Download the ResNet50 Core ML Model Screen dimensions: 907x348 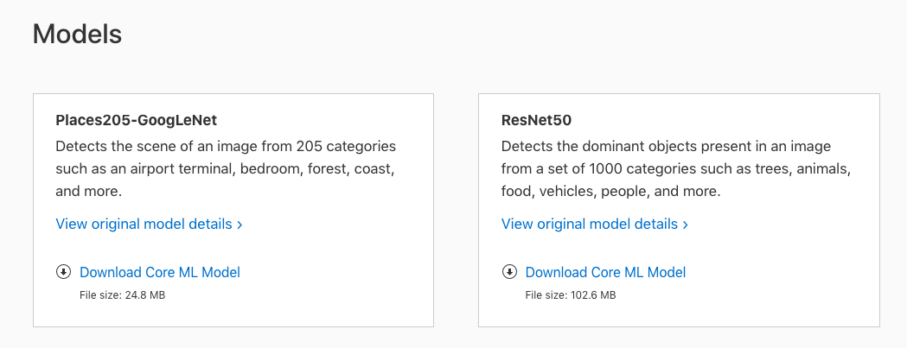click(605, 272)
